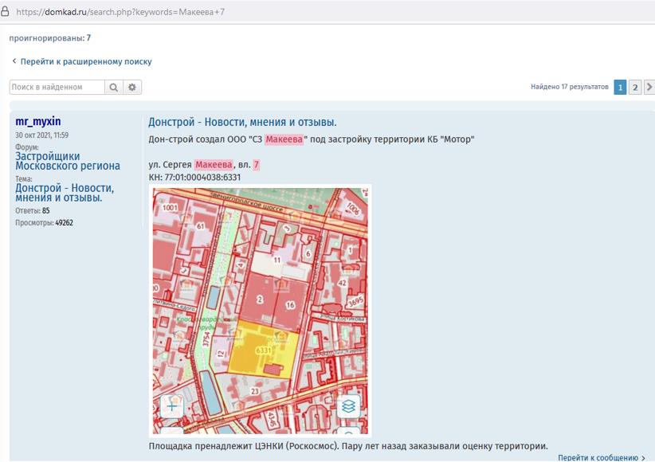This screenshot has height=462, width=655.
Task: Click the magnifier search button
Action: point(114,87)
